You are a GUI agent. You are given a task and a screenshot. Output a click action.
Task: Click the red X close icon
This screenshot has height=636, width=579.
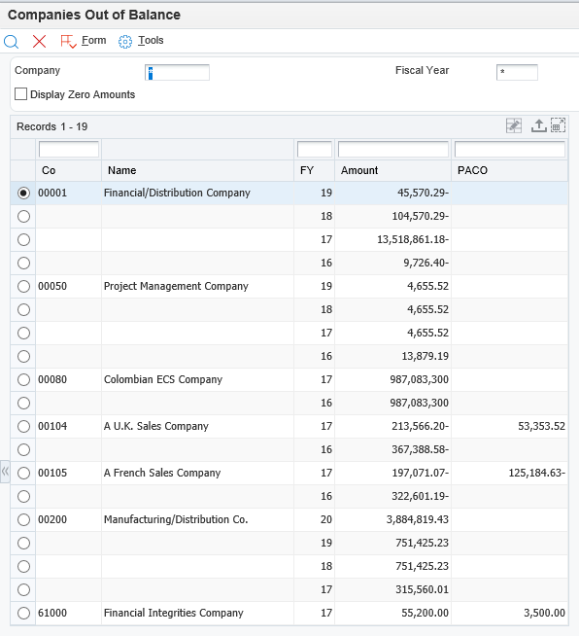tap(39, 41)
